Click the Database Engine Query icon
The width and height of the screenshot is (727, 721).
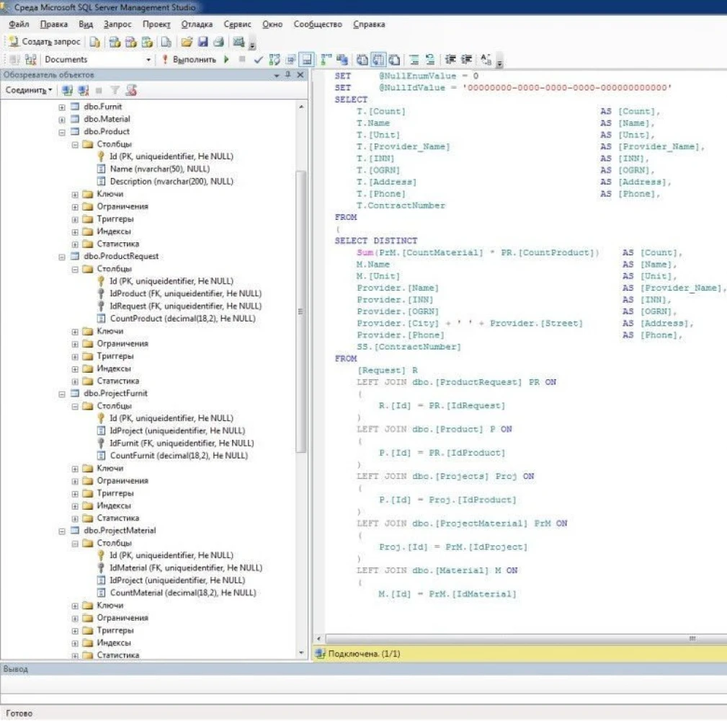pos(95,43)
